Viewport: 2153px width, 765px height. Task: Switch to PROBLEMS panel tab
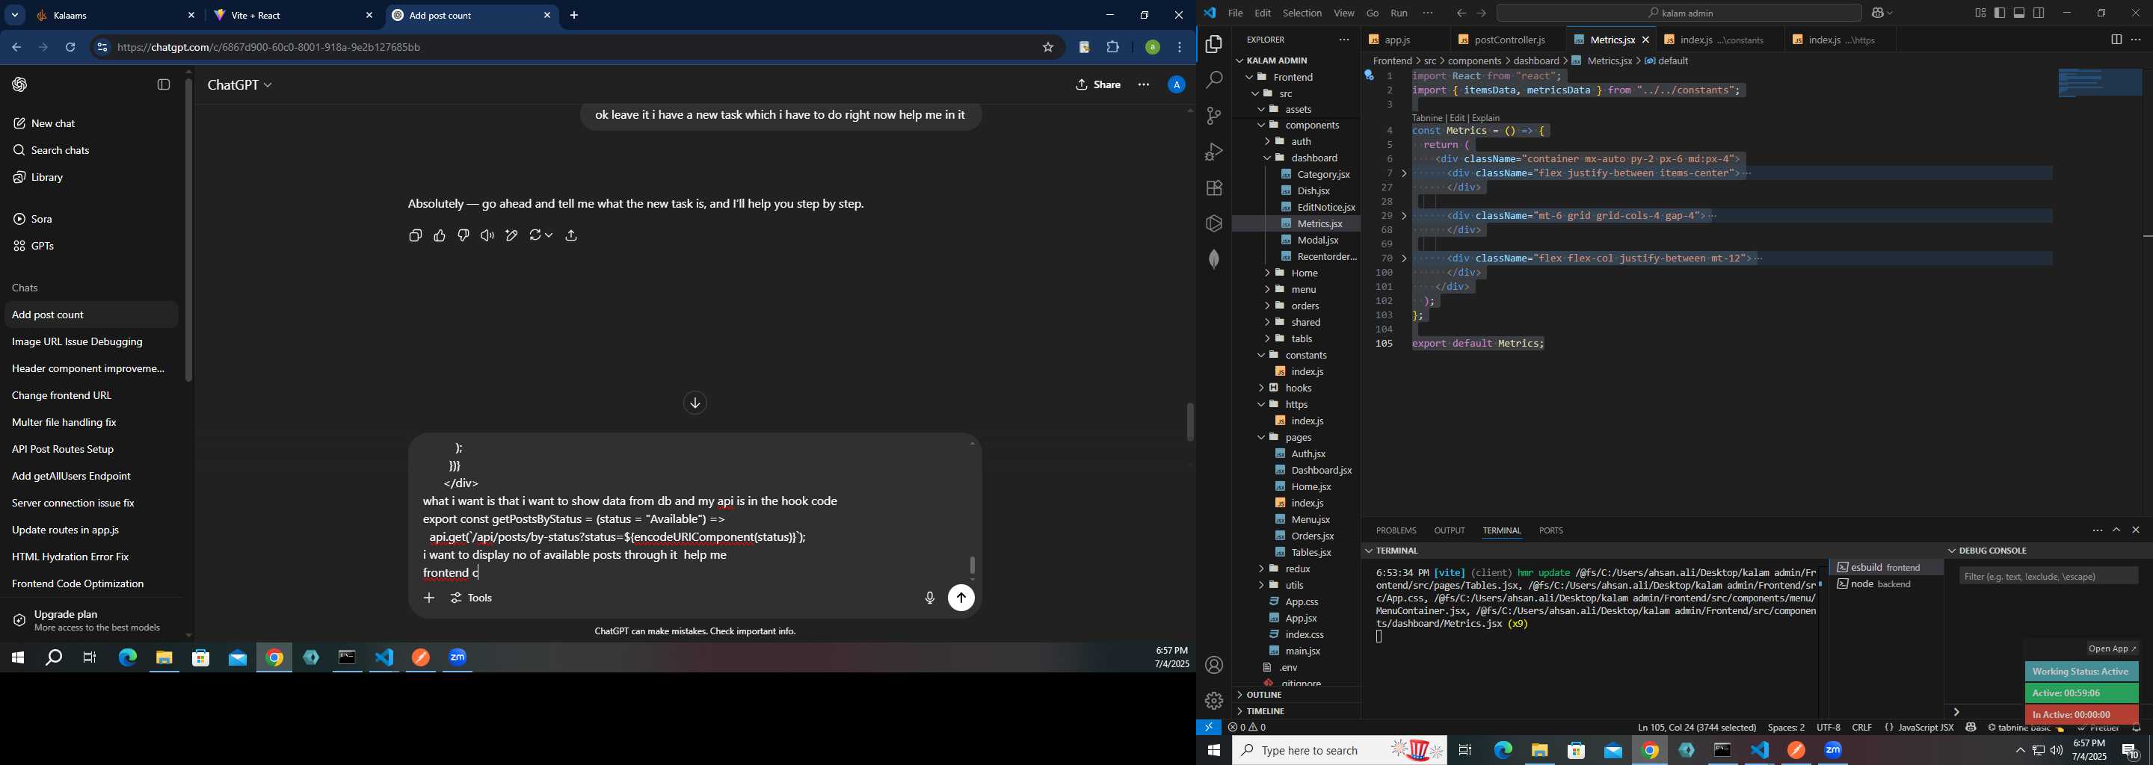[1396, 531]
